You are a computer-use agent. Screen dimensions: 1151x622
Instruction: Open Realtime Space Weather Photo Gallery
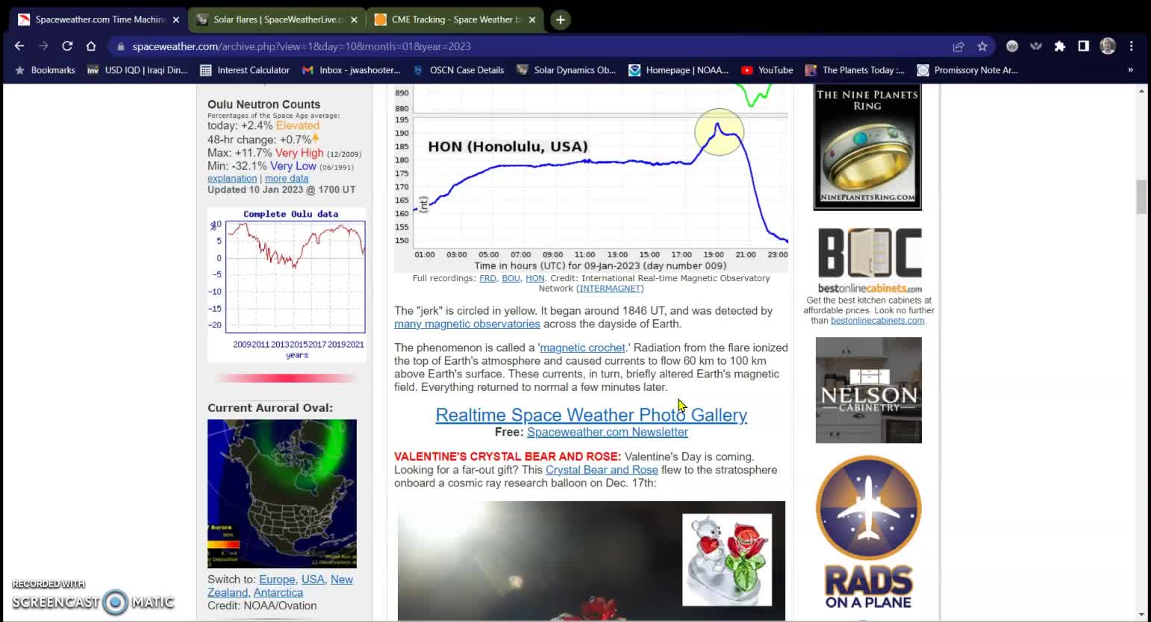click(x=591, y=415)
